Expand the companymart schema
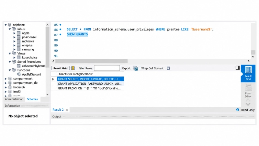 coord(6,79)
